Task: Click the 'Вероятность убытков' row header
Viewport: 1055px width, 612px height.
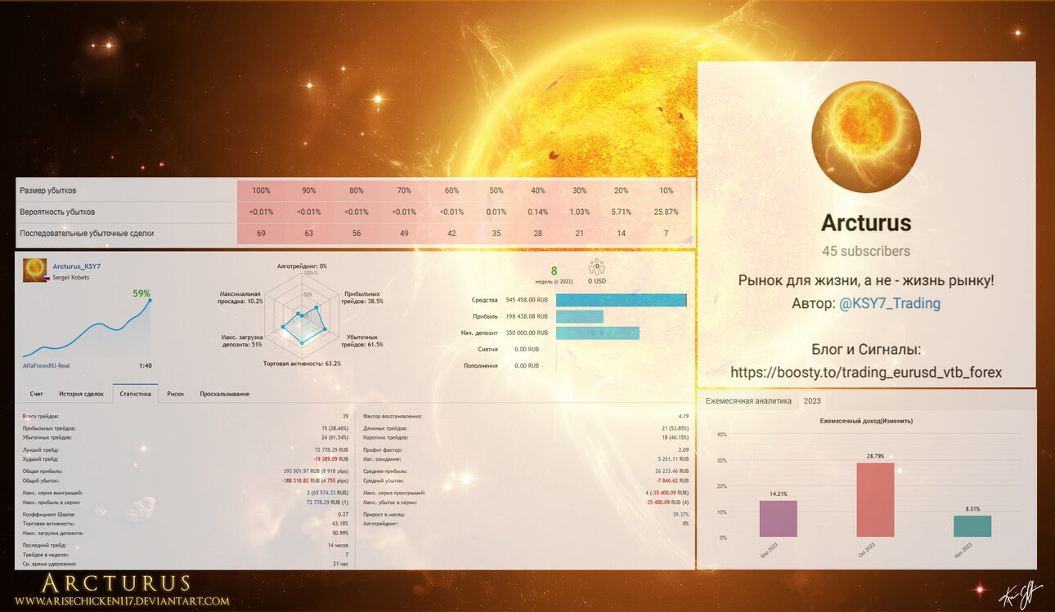Action: 57,212
